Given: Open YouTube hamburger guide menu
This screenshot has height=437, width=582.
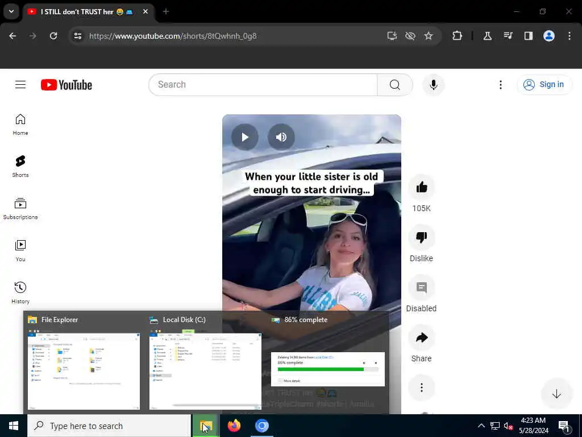Looking at the screenshot, I should pos(20,85).
